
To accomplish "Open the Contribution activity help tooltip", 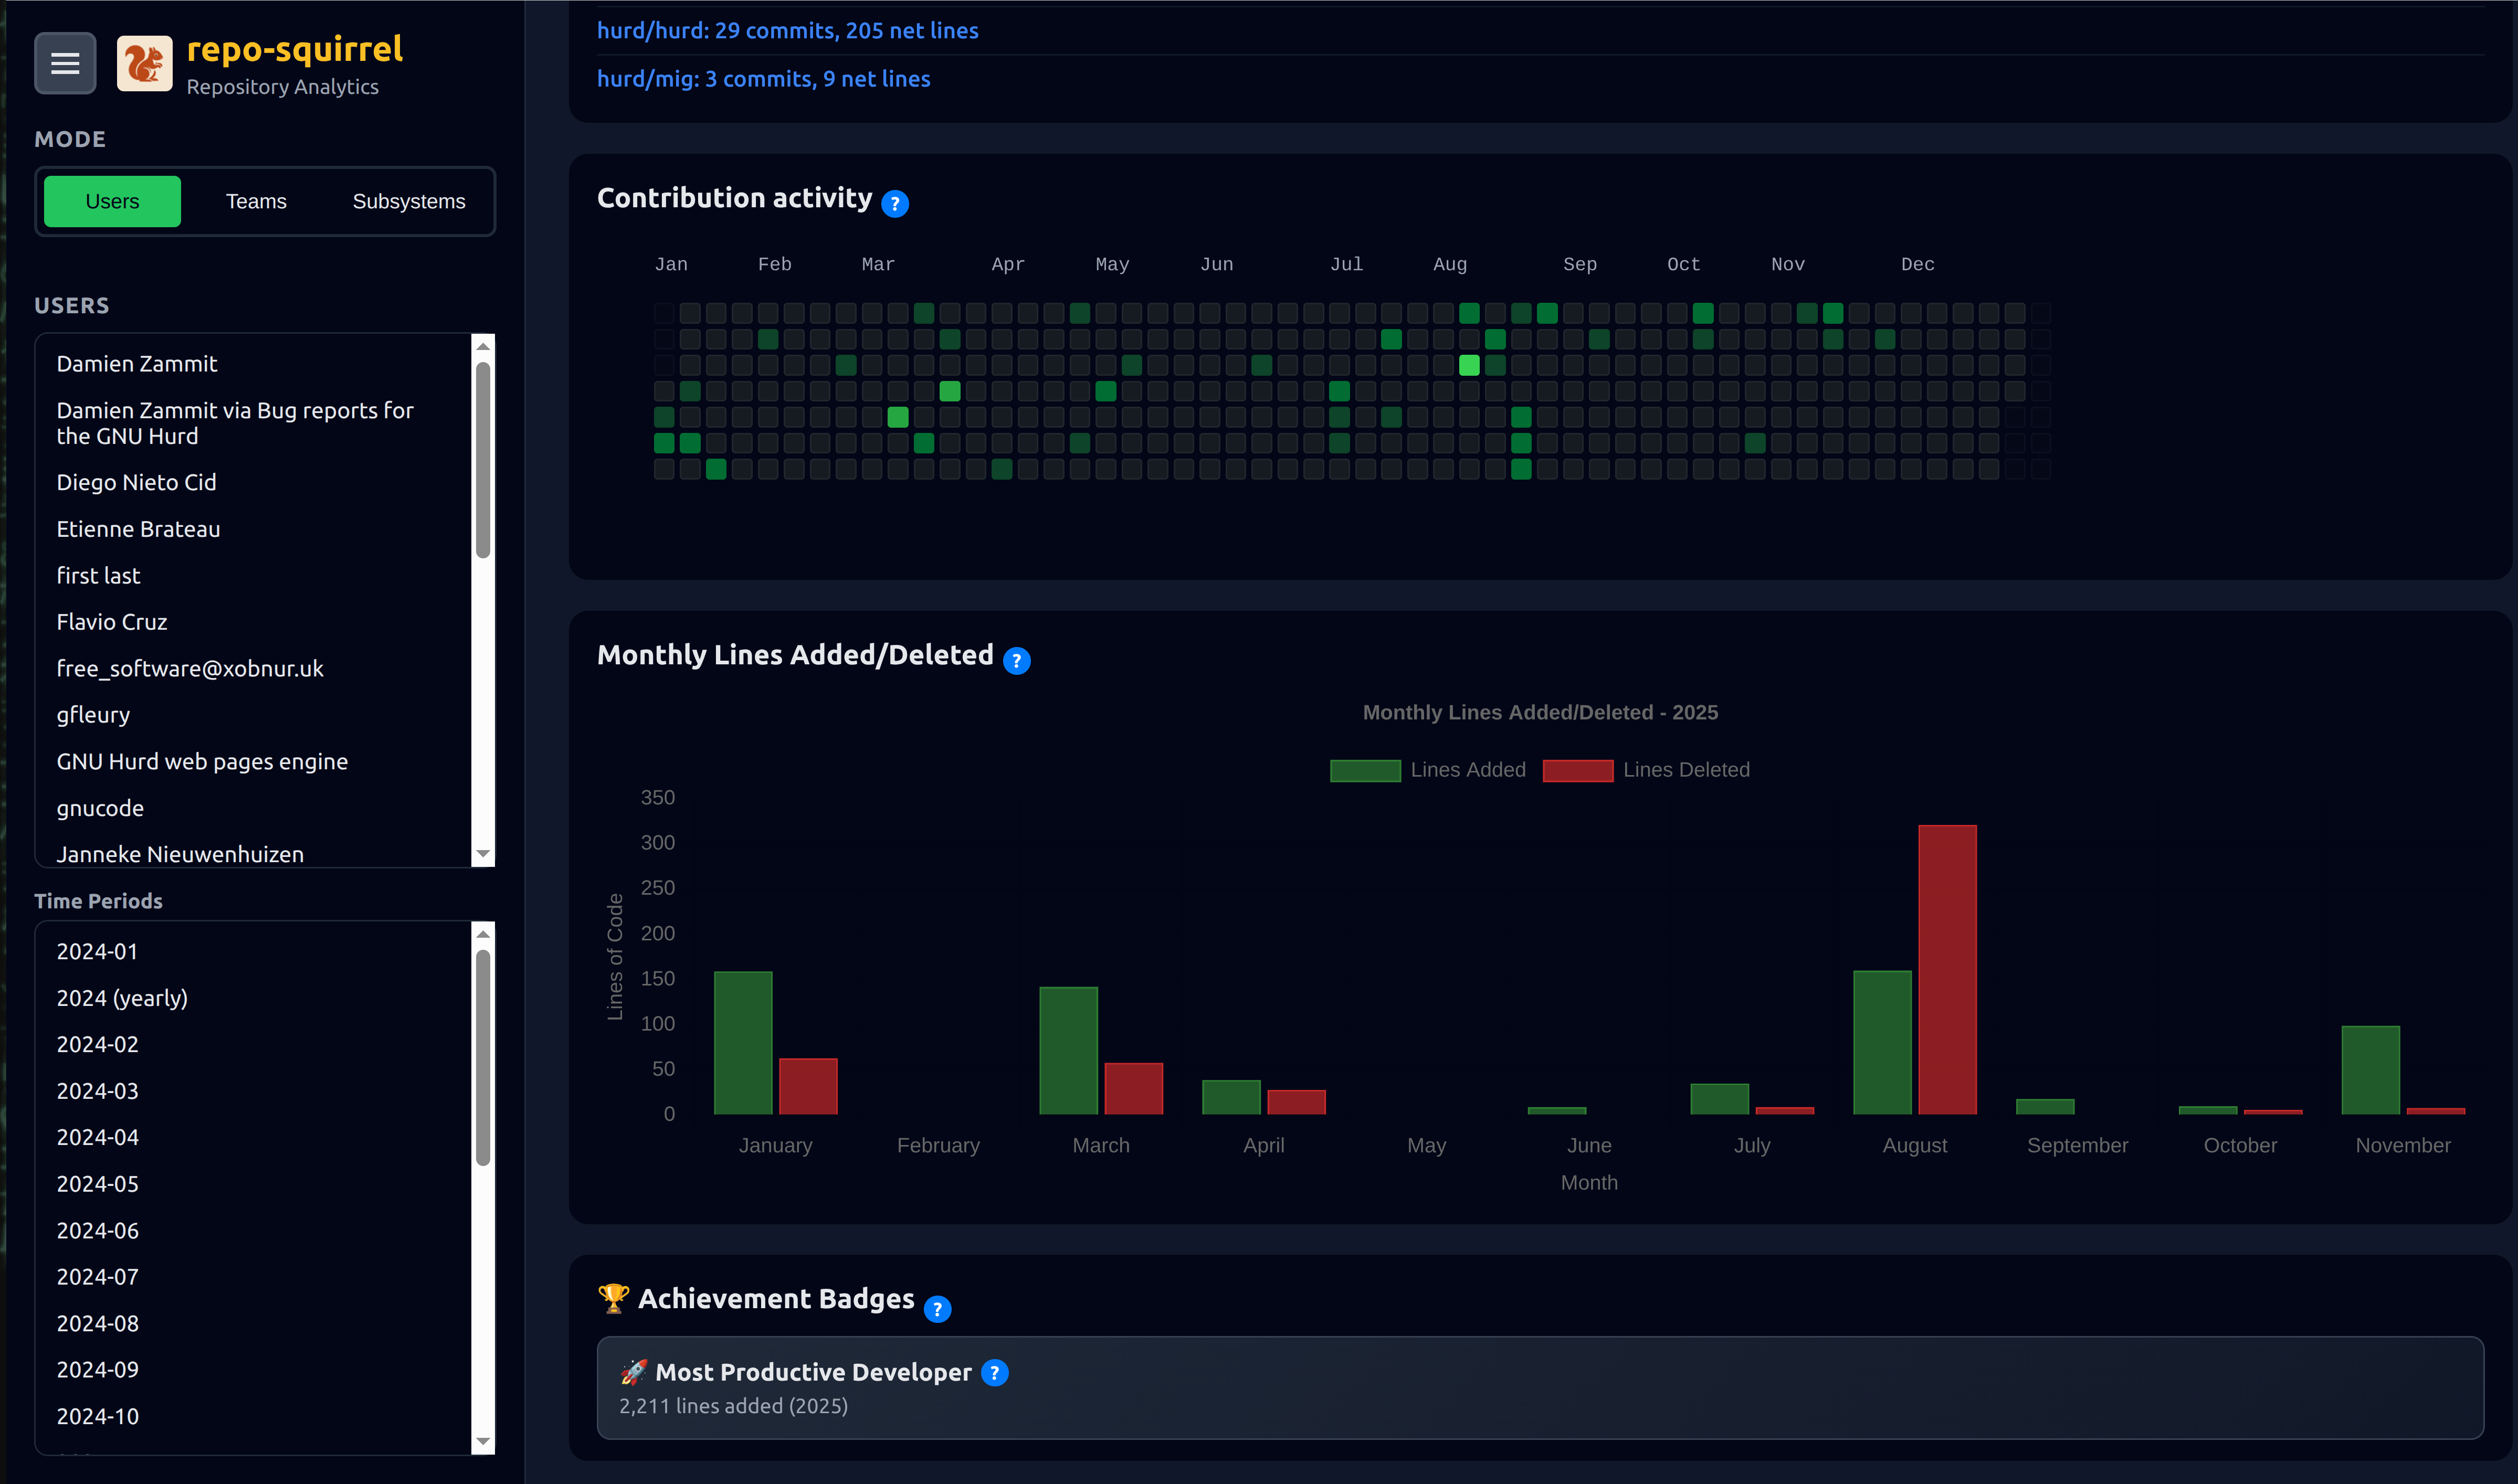I will [x=895, y=204].
